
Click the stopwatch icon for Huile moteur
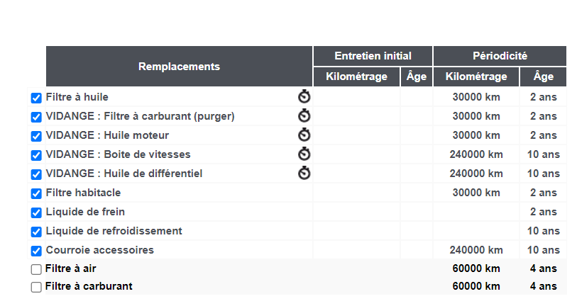[304, 135]
